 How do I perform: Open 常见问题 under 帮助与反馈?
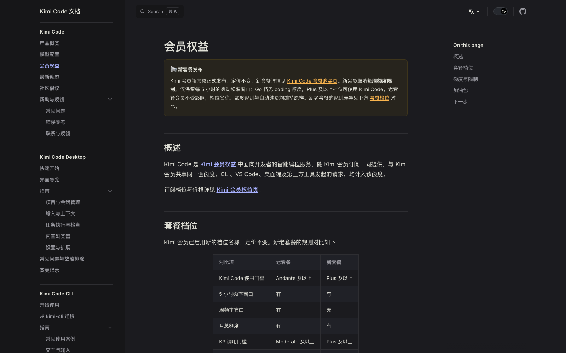point(56,111)
